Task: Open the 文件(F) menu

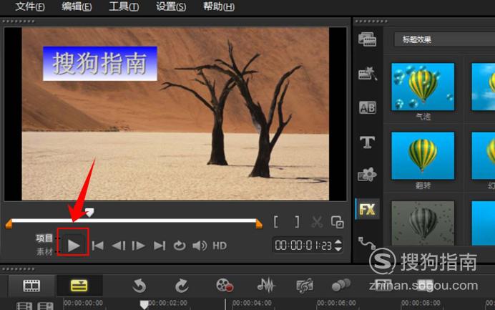Action: [30, 6]
